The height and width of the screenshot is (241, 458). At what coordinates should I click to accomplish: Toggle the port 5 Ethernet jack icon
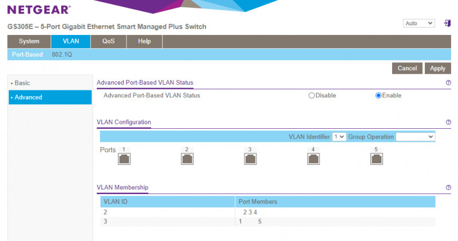click(376, 159)
